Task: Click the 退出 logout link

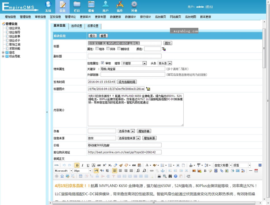Action: point(209,7)
